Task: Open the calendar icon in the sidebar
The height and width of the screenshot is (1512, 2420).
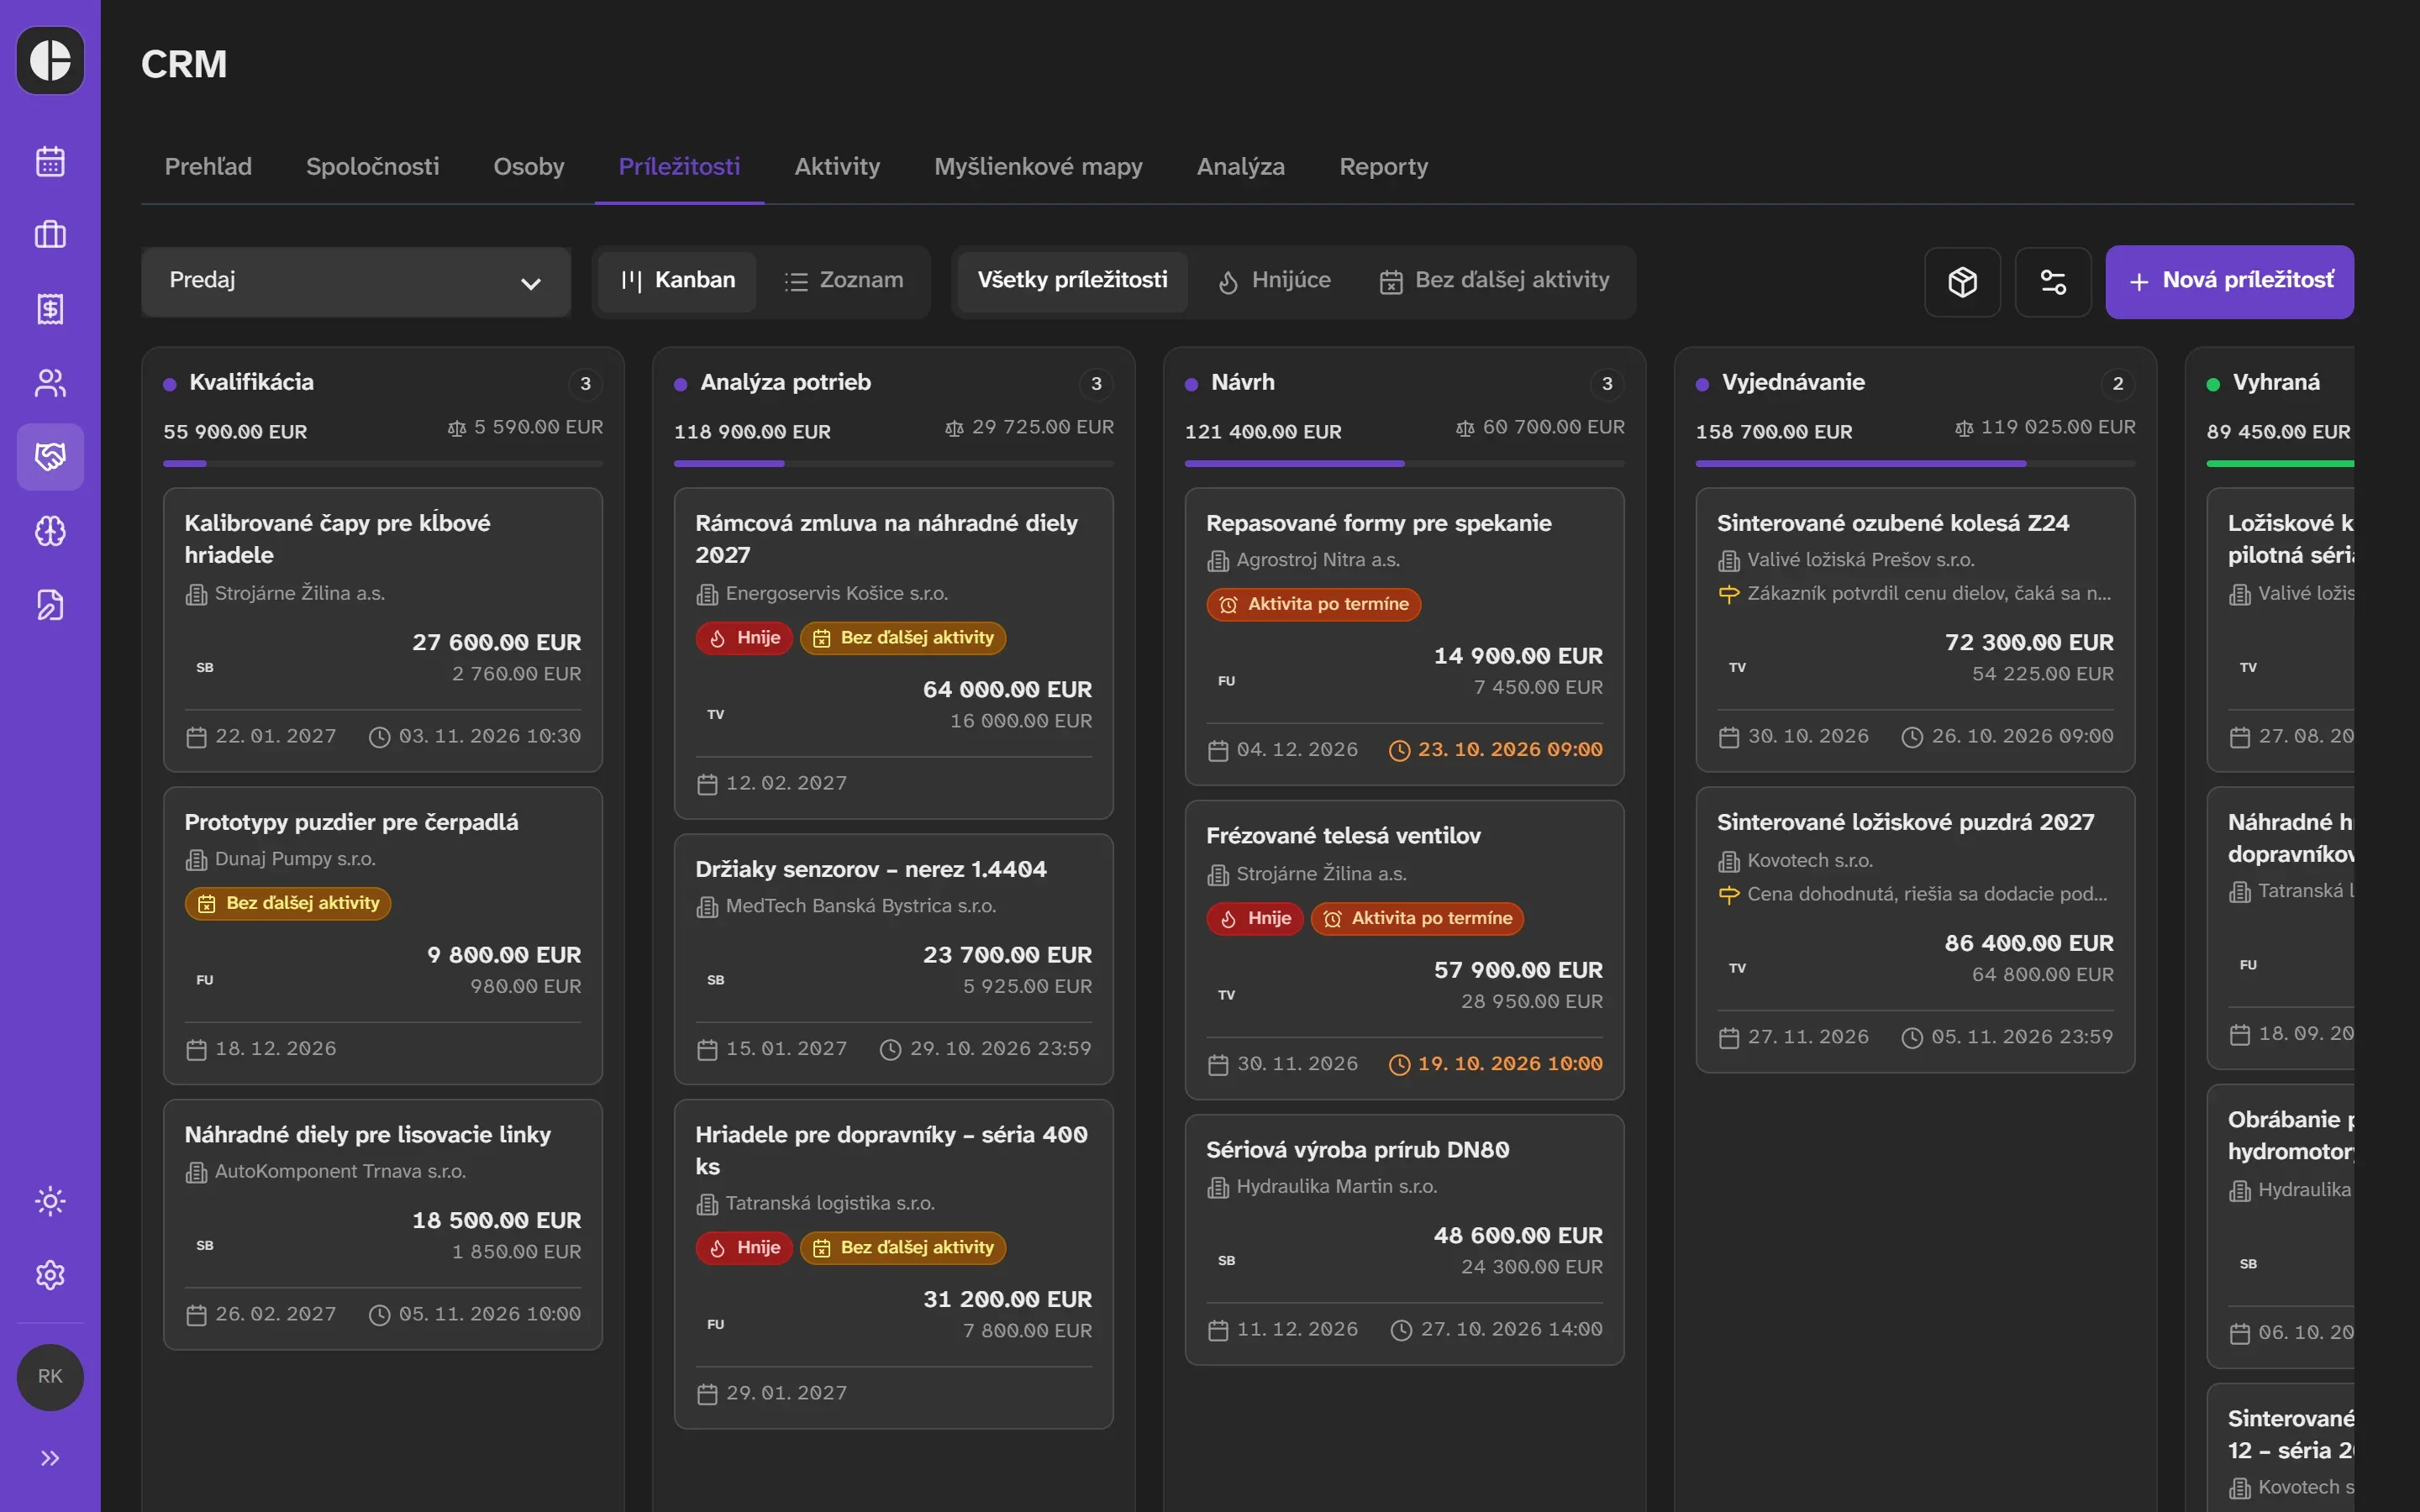Action: click(x=50, y=161)
